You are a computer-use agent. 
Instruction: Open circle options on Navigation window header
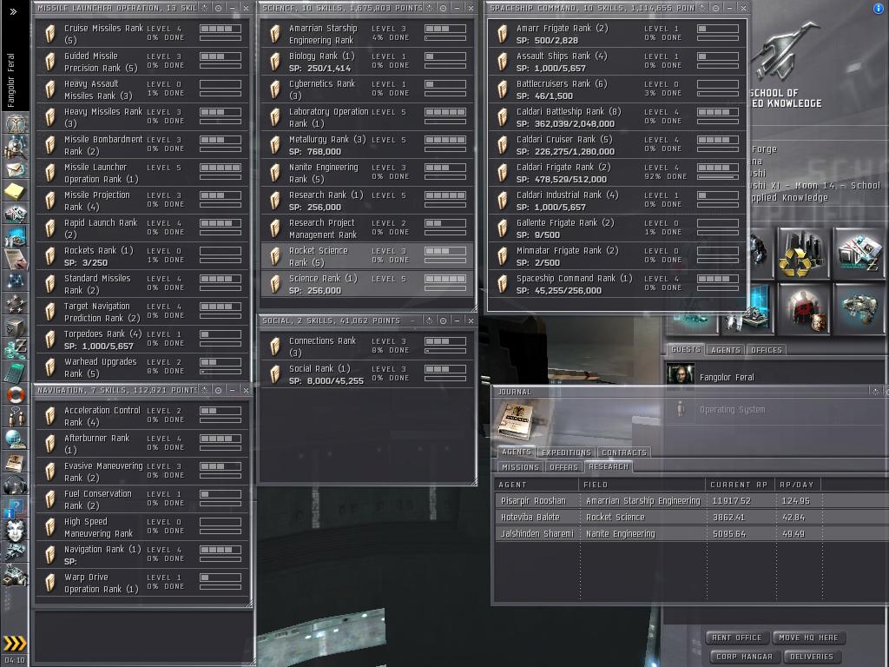218,390
